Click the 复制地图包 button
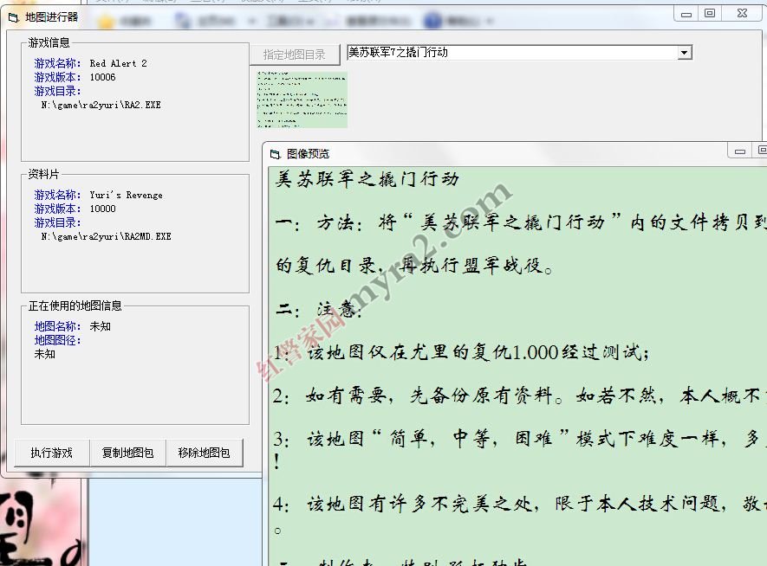Image resolution: width=767 pixels, height=566 pixels. (x=127, y=453)
